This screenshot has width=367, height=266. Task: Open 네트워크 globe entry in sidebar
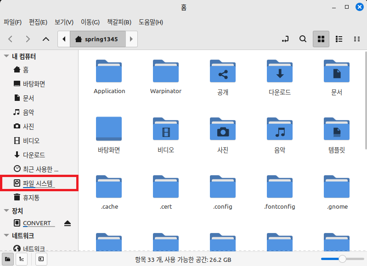pyautogui.click(x=39, y=248)
